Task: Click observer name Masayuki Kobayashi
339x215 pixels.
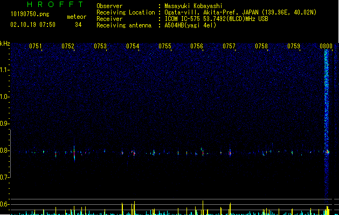Action: (193, 6)
